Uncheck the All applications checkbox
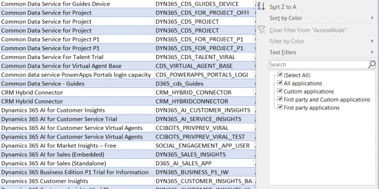This screenshot has height=189, width=379. tap(280, 83)
